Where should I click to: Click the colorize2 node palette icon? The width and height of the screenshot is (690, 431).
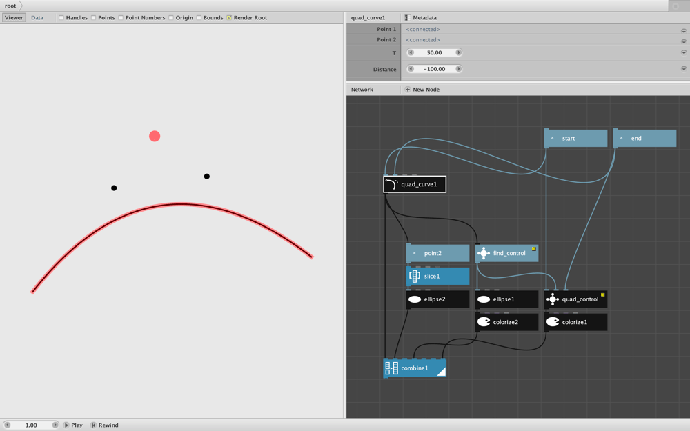[x=484, y=322]
